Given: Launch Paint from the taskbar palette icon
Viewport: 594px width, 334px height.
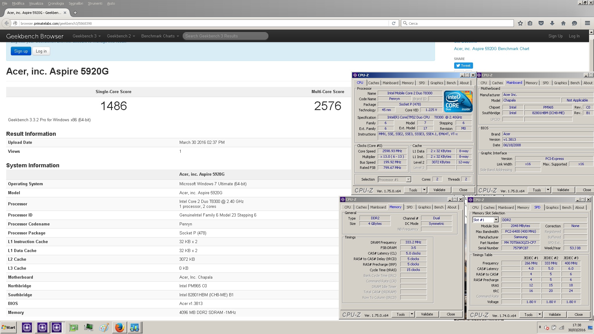Looking at the screenshot, I should 104,328.
